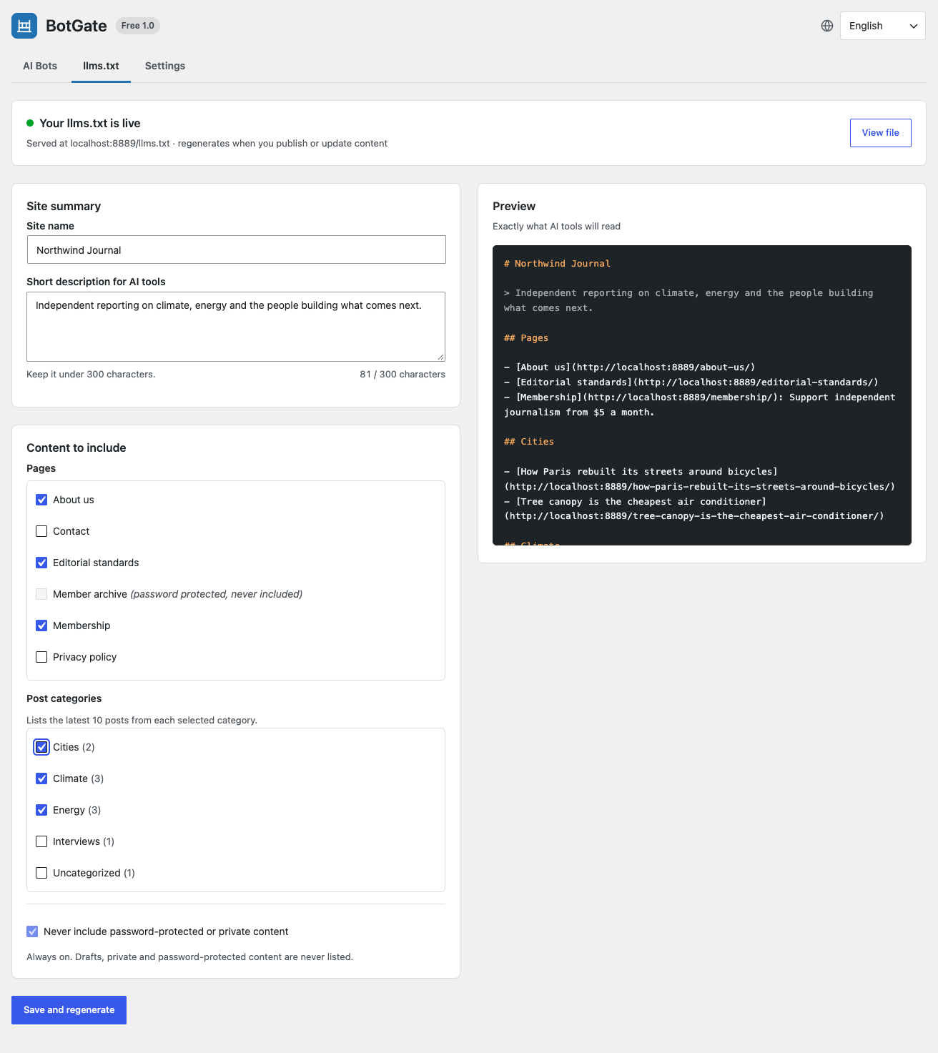
Task: Click the 'Content to include' heading
Action: 76,448
